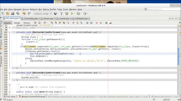181x101 pixels.
Task: Uncomment selected lines icon
Action: [111, 23]
